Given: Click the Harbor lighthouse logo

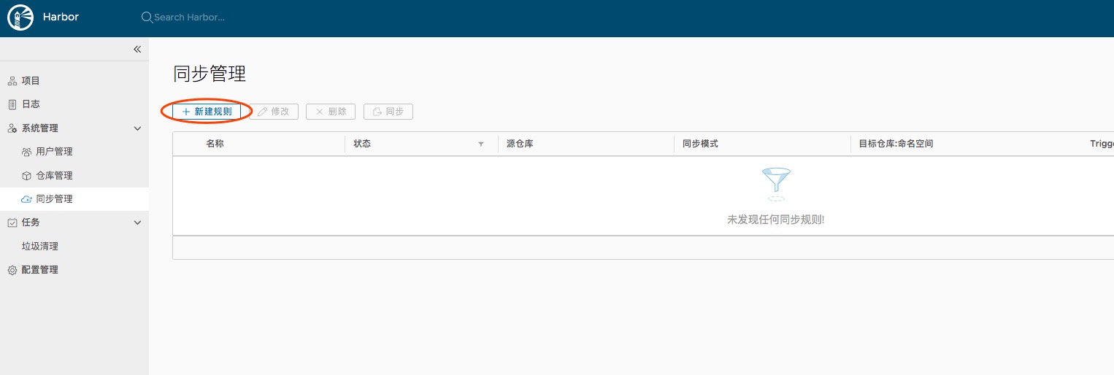Looking at the screenshot, I should pyautogui.click(x=20, y=18).
